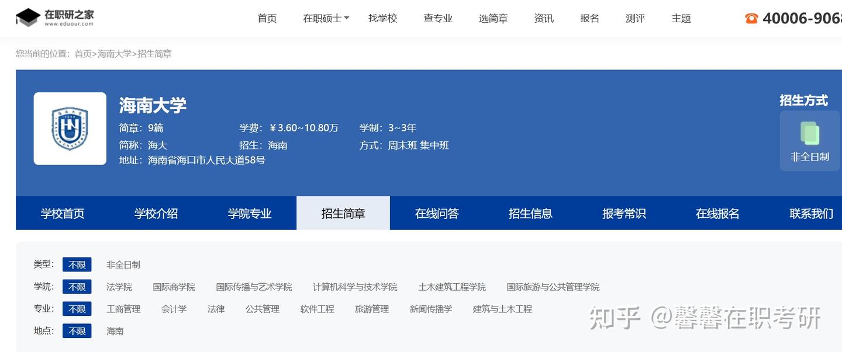The height and width of the screenshot is (352, 842).
Task: Filter 学院 by 国际商学院
Action: coord(174,287)
